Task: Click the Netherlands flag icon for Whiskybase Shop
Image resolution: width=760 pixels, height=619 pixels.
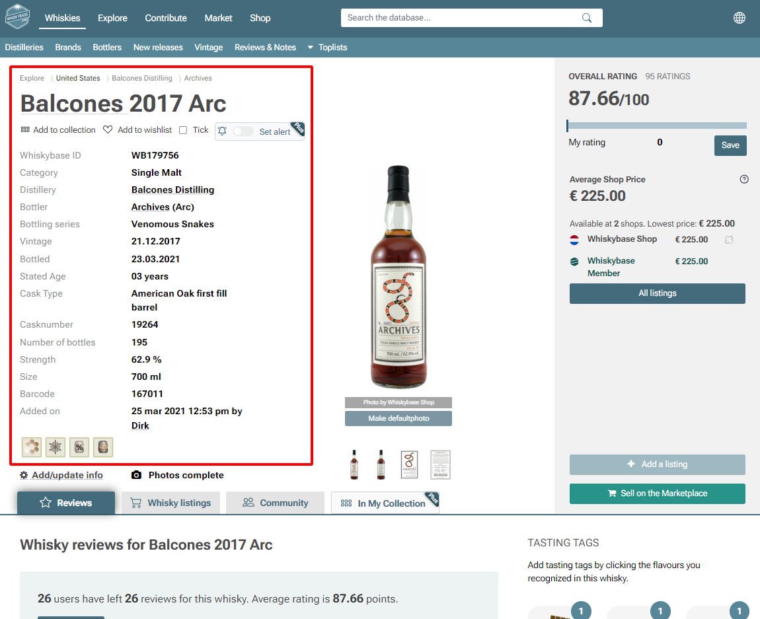Action: click(x=574, y=239)
